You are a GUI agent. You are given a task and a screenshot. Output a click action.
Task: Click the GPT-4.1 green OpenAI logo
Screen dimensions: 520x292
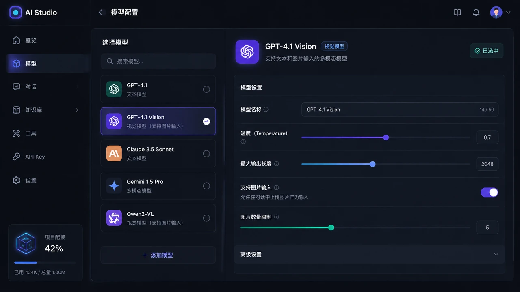pyautogui.click(x=114, y=89)
